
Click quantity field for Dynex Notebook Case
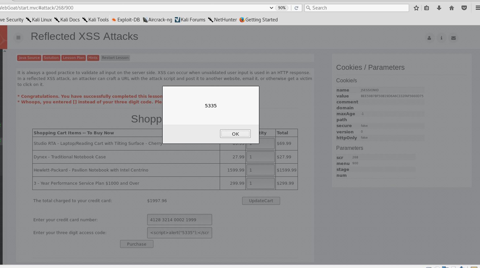[260, 157]
